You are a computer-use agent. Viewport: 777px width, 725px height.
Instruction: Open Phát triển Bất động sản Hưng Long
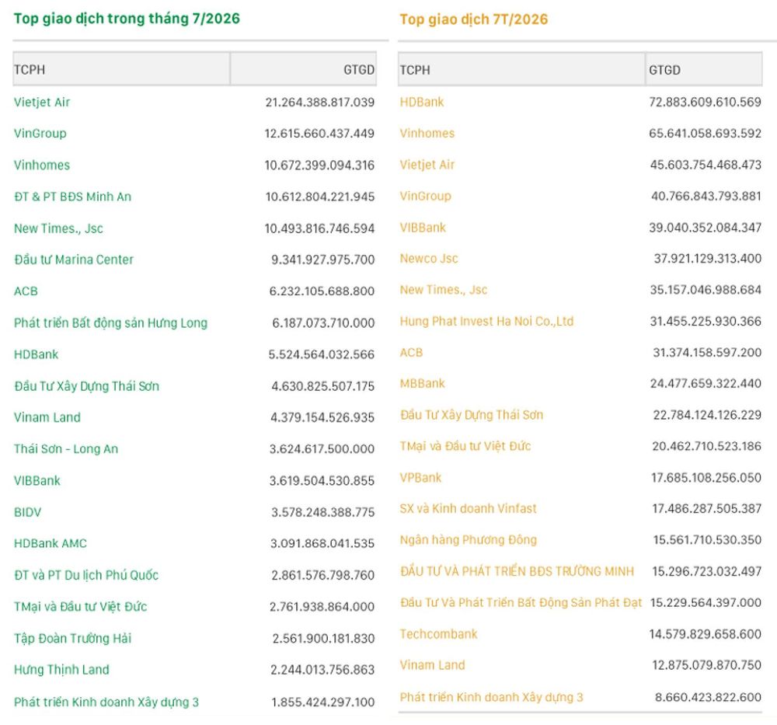point(110,323)
